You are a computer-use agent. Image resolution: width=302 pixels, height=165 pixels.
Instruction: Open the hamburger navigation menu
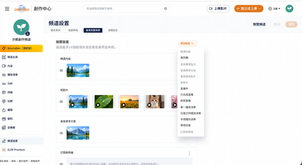click(x=7, y=9)
